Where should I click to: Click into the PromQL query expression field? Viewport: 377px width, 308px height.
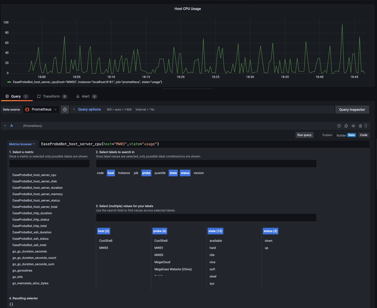coord(204,144)
